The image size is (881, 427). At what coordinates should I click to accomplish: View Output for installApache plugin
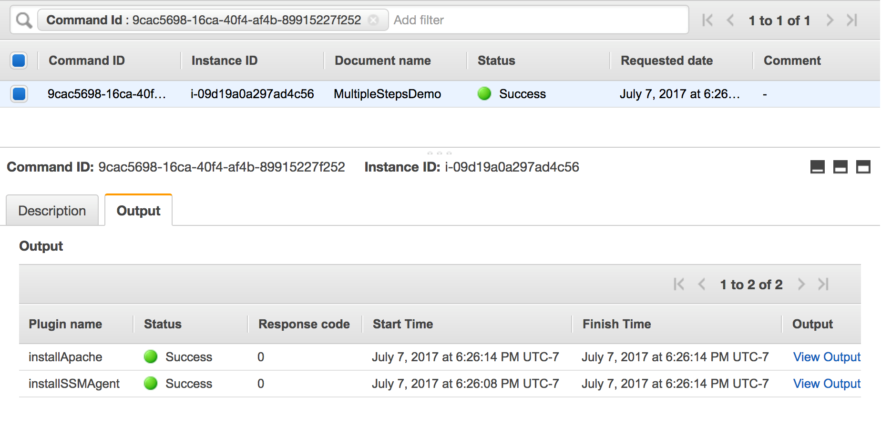[x=827, y=357]
